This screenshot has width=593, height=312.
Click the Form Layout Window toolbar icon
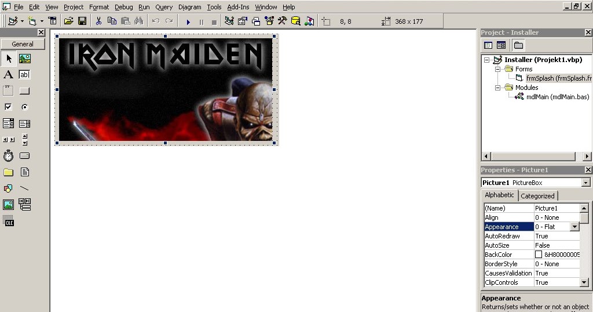(x=255, y=21)
